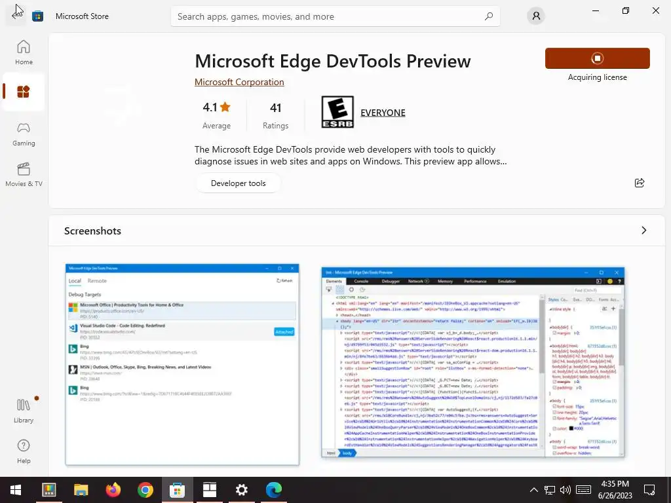Share this app using share icon
Image resolution: width=671 pixels, height=503 pixels.
click(640, 183)
